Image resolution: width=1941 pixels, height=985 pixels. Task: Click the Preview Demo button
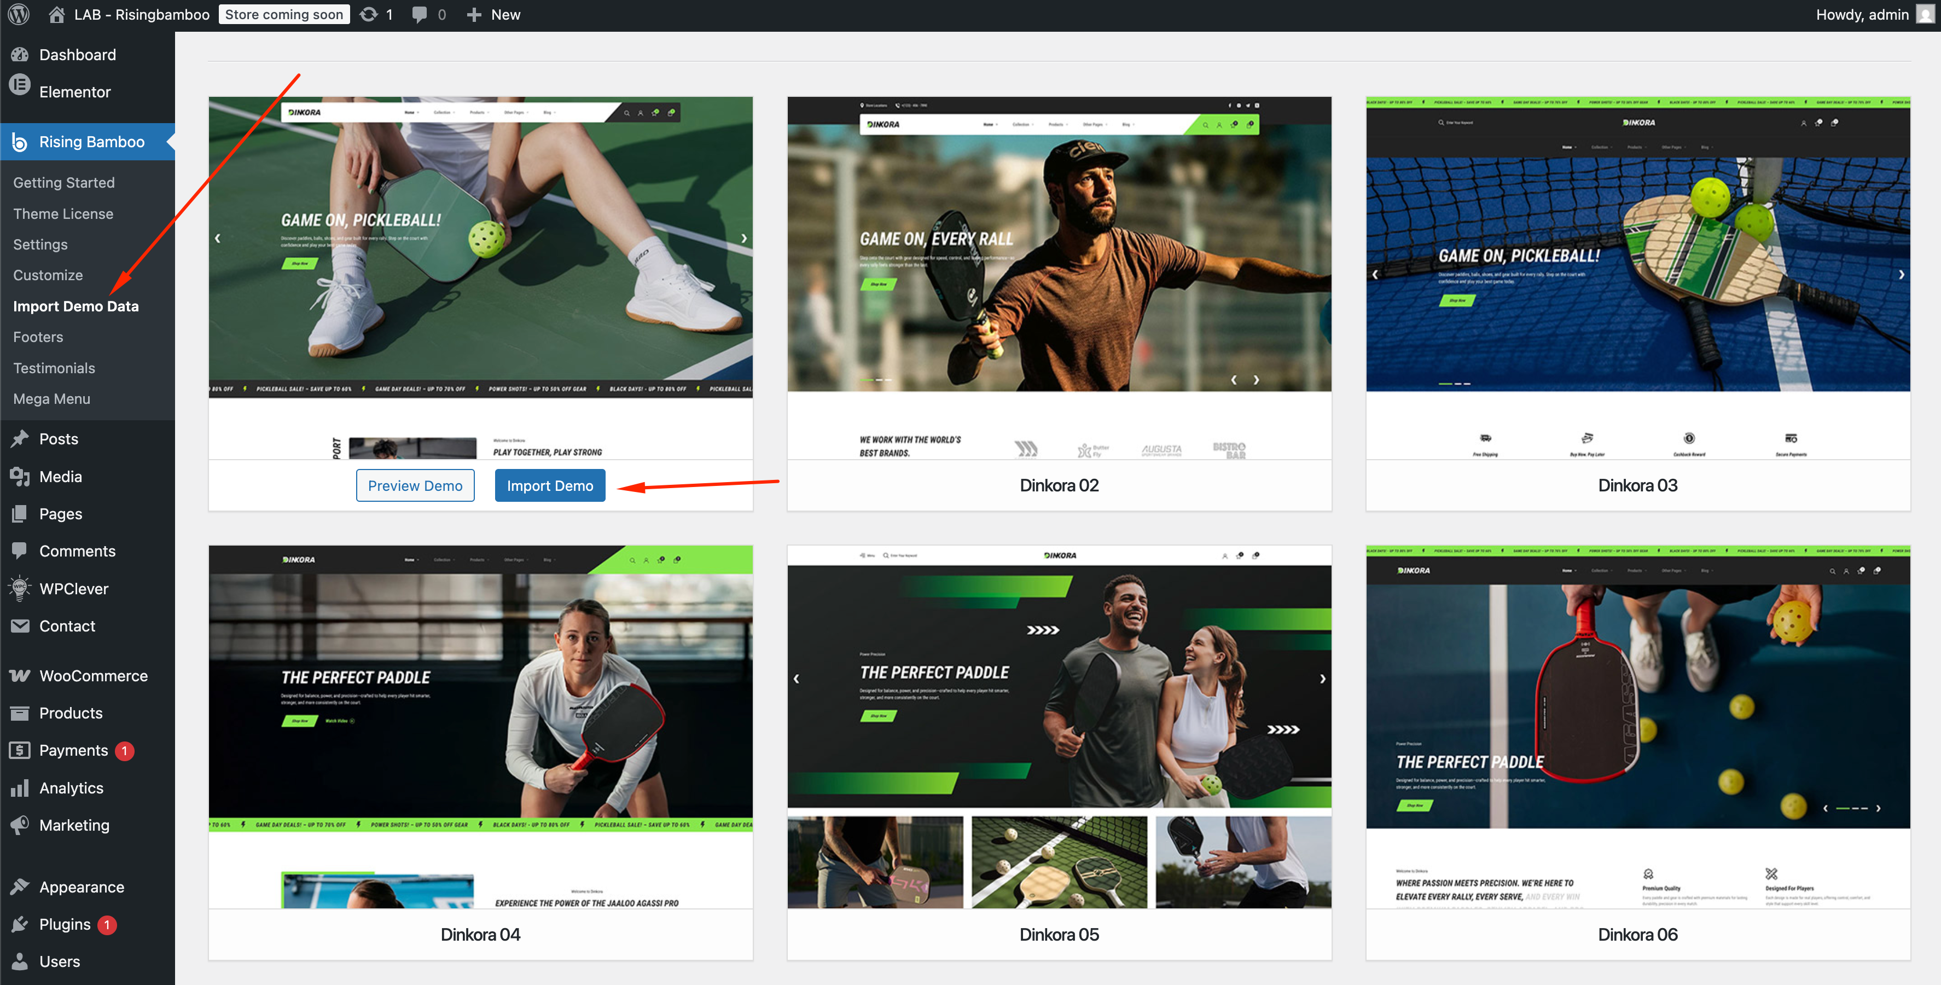[415, 485]
